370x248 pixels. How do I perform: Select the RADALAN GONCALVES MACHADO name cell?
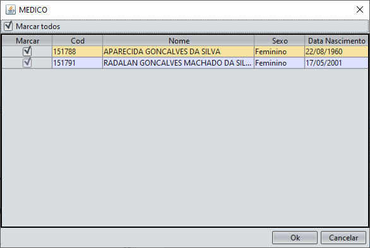click(x=179, y=63)
